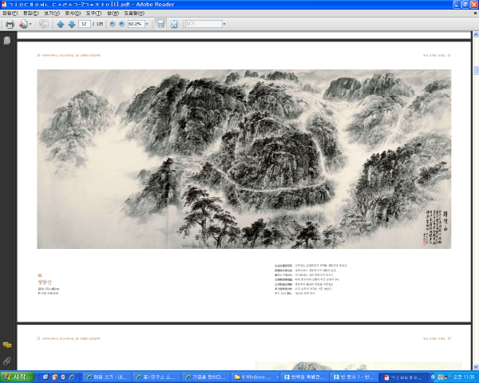Click the zoom in (plus) button
The width and height of the screenshot is (479, 383).
click(x=121, y=24)
